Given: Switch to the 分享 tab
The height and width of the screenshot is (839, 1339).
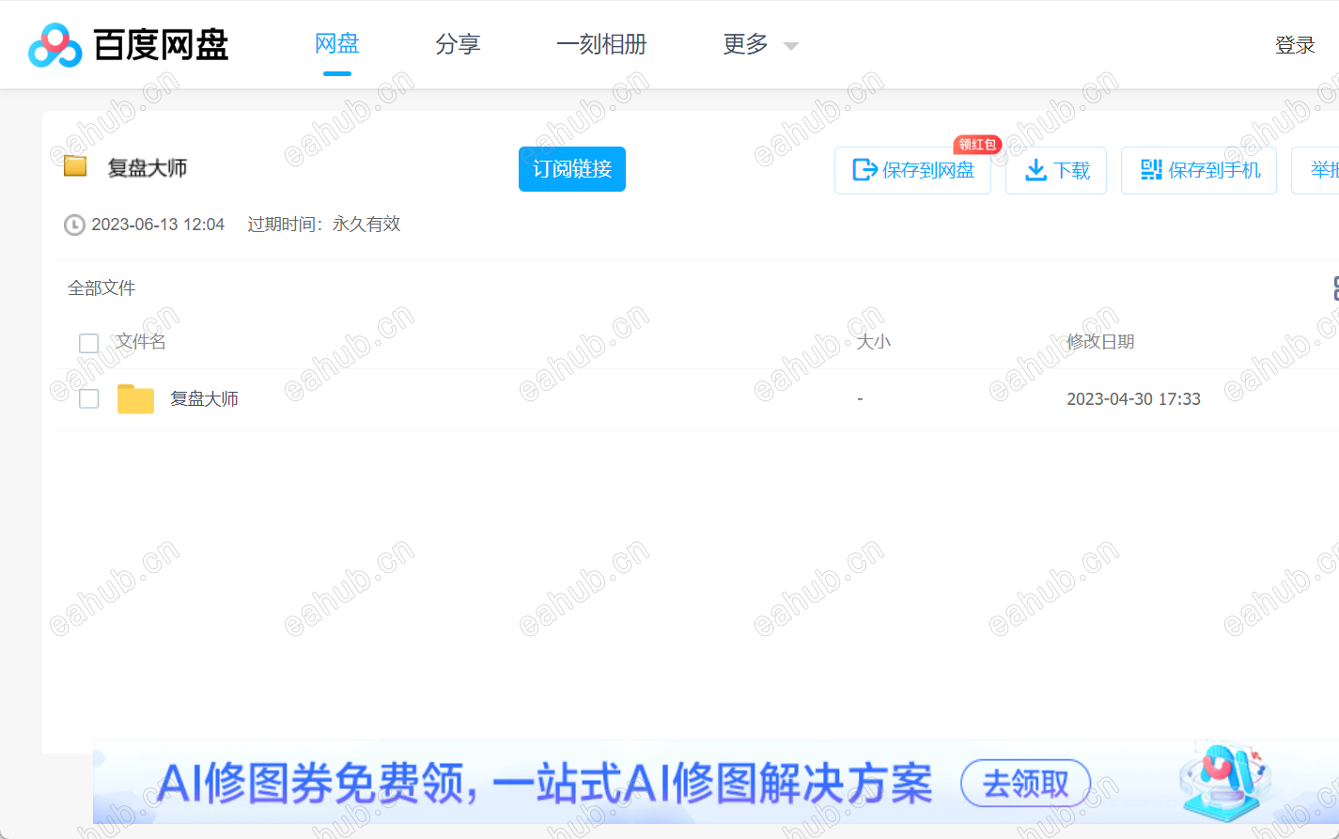Looking at the screenshot, I should 458,44.
